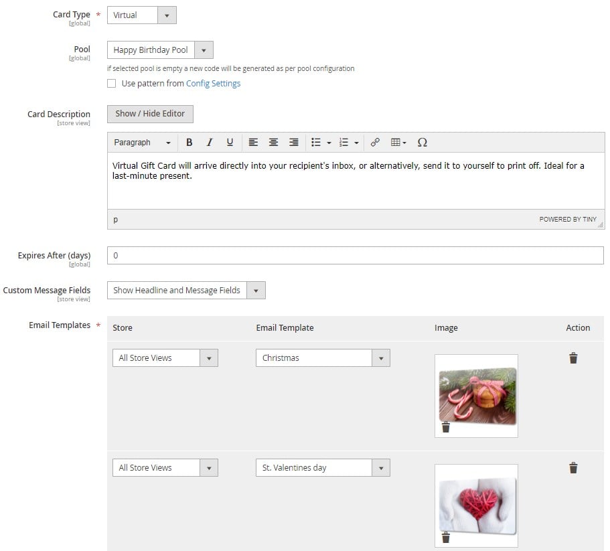Click the Expires After (days) input field
610x551 pixels.
tap(355, 256)
